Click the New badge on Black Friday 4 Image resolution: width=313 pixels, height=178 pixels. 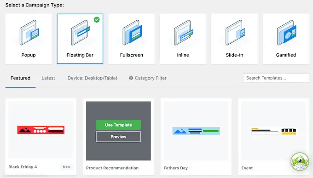tap(66, 167)
